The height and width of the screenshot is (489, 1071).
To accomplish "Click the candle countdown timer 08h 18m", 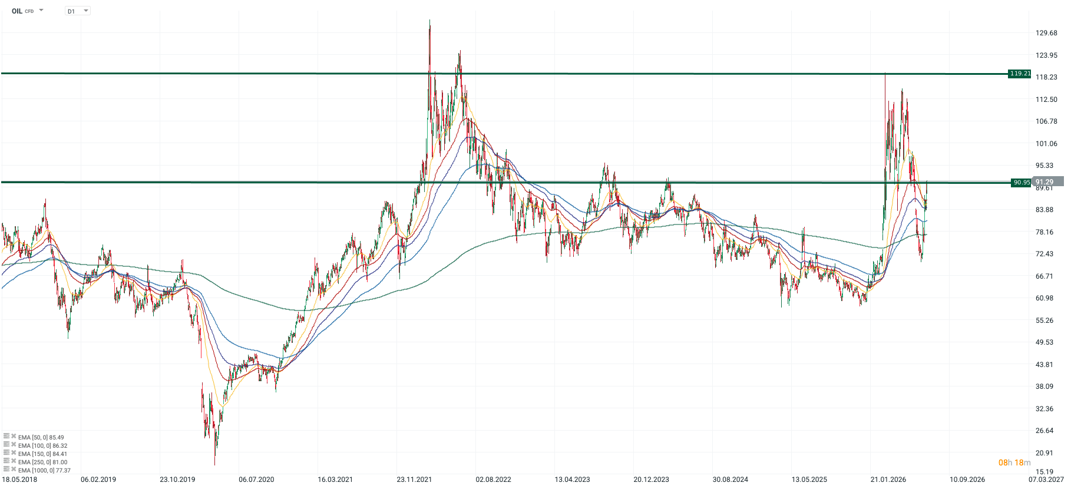I will tap(1014, 462).
